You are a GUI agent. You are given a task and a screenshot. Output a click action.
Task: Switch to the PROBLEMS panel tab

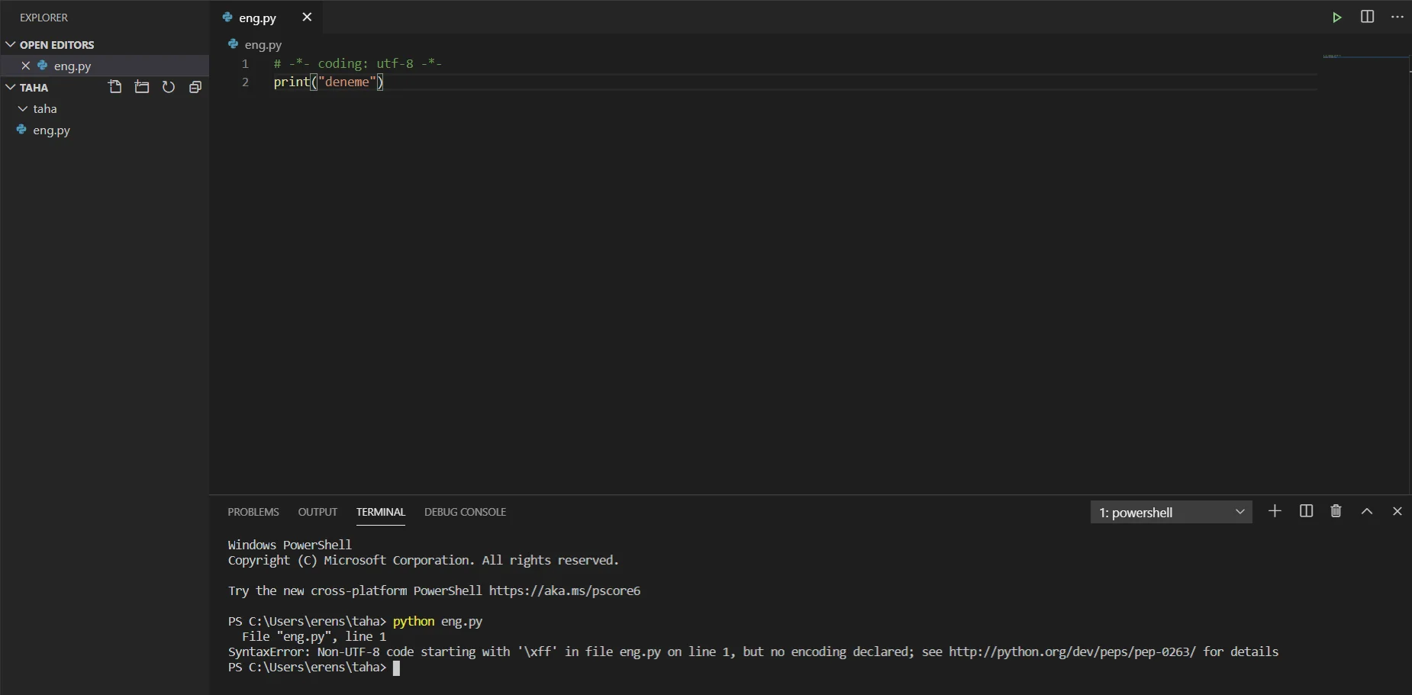point(253,512)
